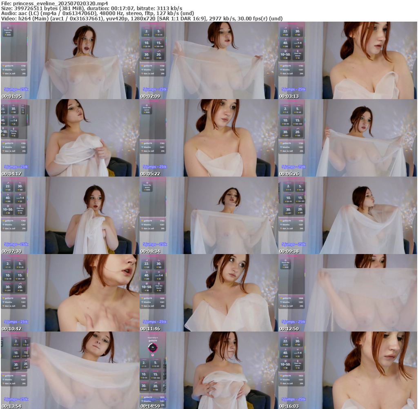
Task: Select the file name line princess_eveline_202507020320.mp4
Action: coord(55,3)
